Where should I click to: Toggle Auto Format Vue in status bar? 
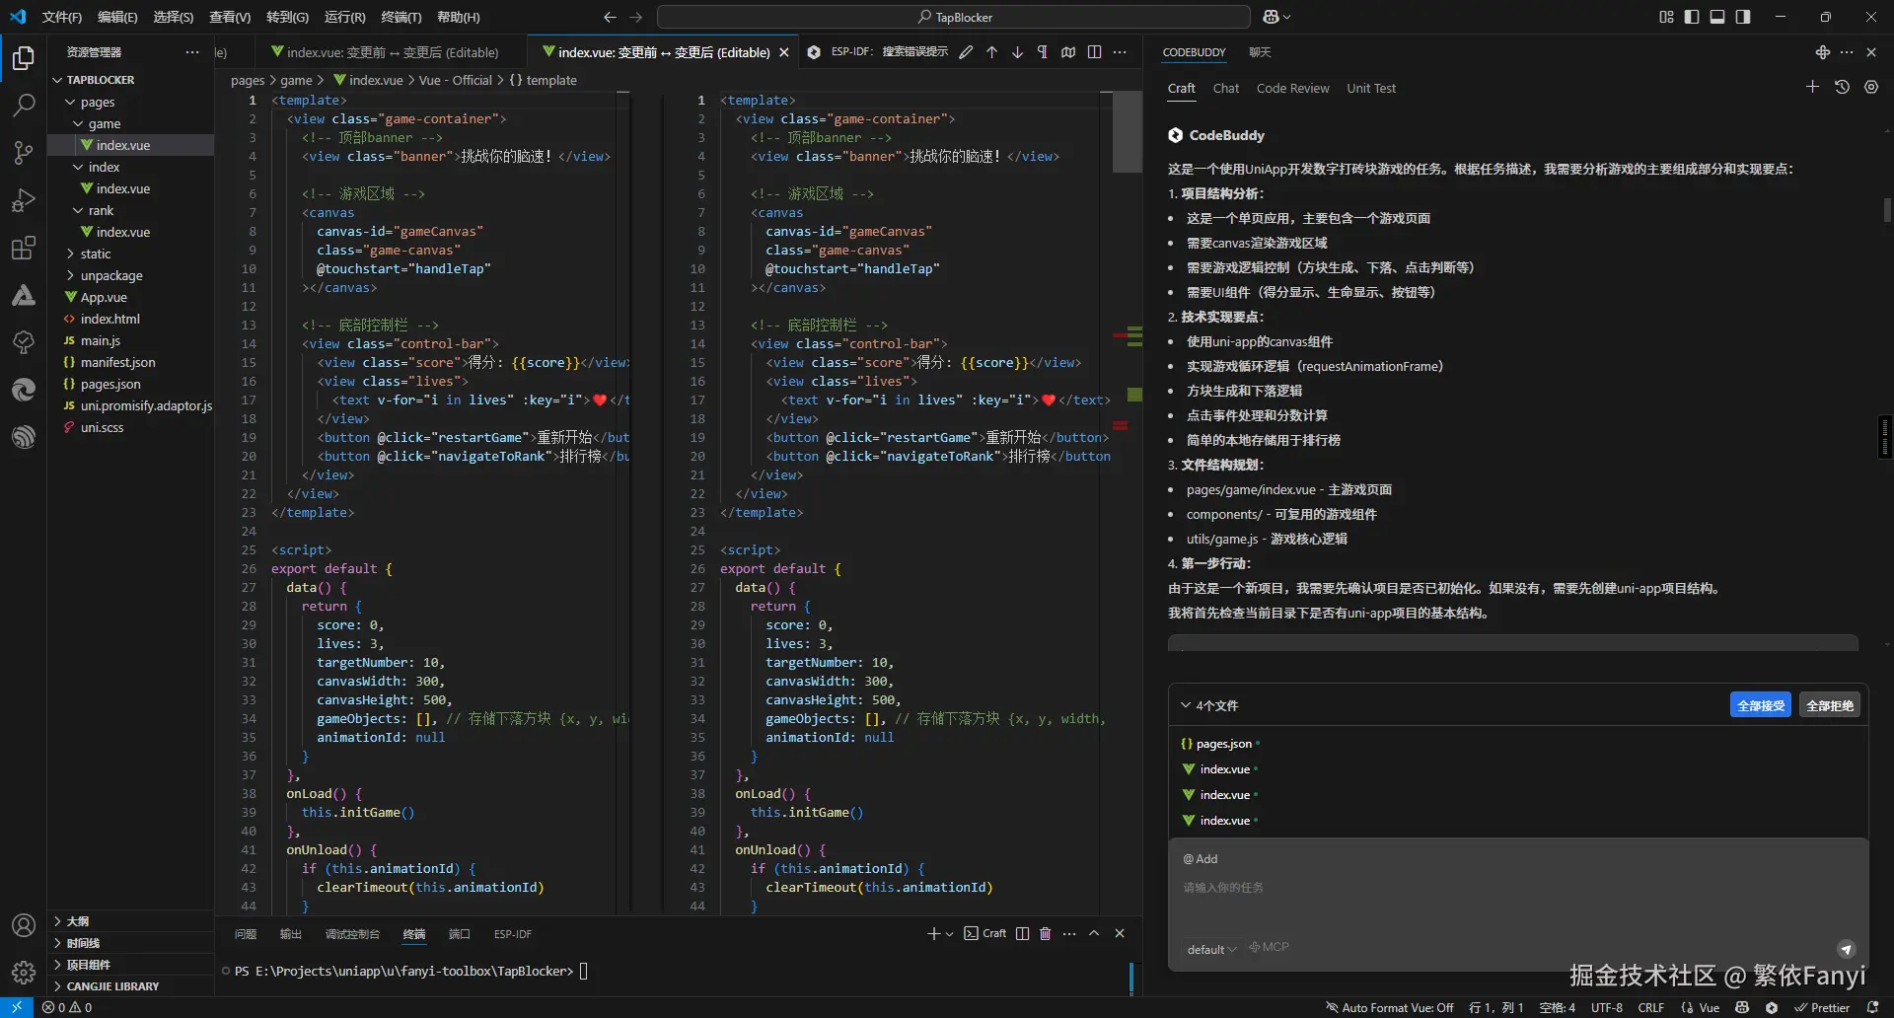coord(1389,1007)
